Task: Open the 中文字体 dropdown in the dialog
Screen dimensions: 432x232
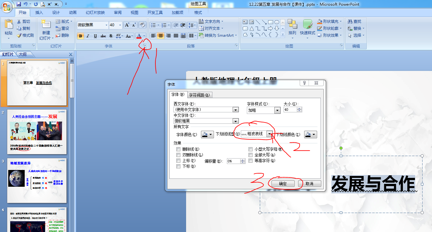Action: point(235,121)
